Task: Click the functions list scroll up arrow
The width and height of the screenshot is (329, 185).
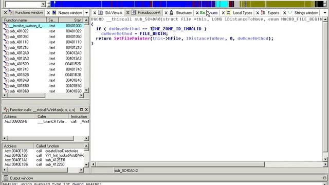Action: (86, 20)
